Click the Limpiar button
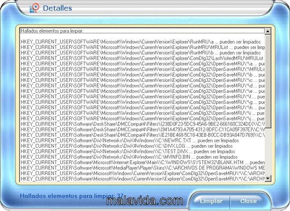Viewport: 290px width, 211px height. coord(211,201)
